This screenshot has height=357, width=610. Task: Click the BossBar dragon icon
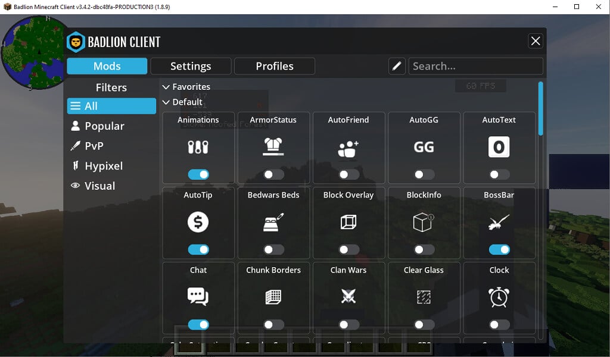tap(499, 223)
